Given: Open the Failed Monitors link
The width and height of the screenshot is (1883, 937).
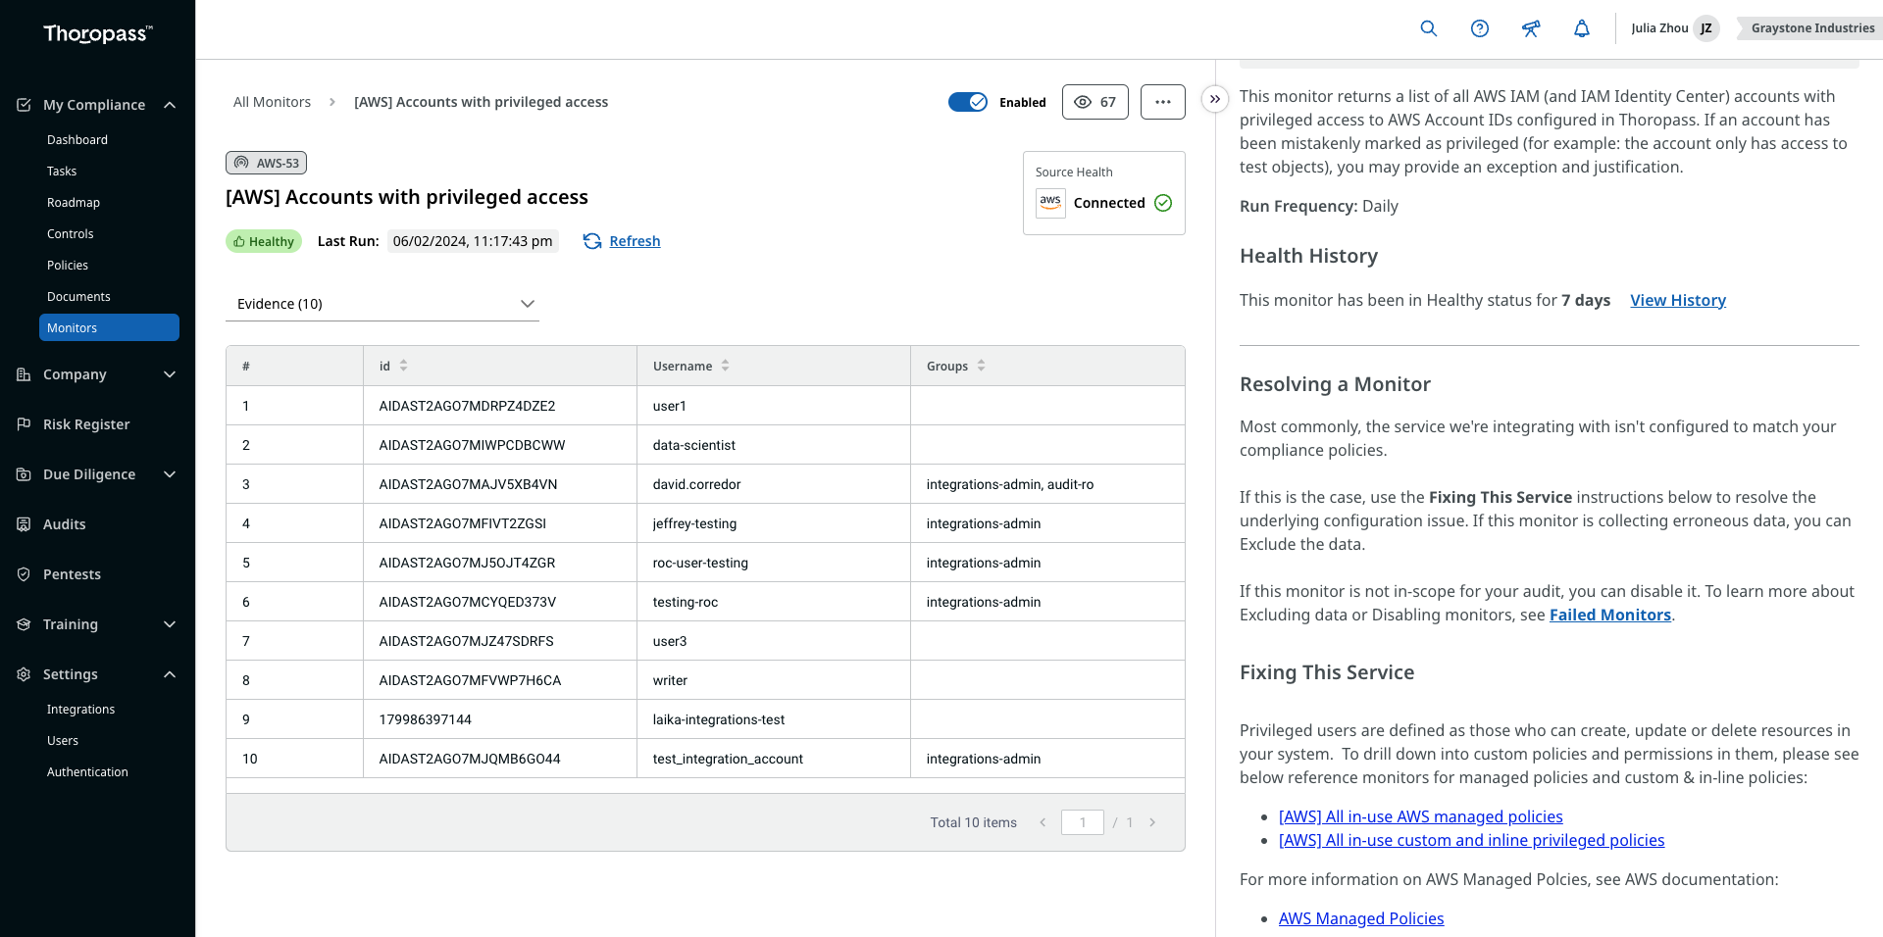Looking at the screenshot, I should pyautogui.click(x=1610, y=615).
